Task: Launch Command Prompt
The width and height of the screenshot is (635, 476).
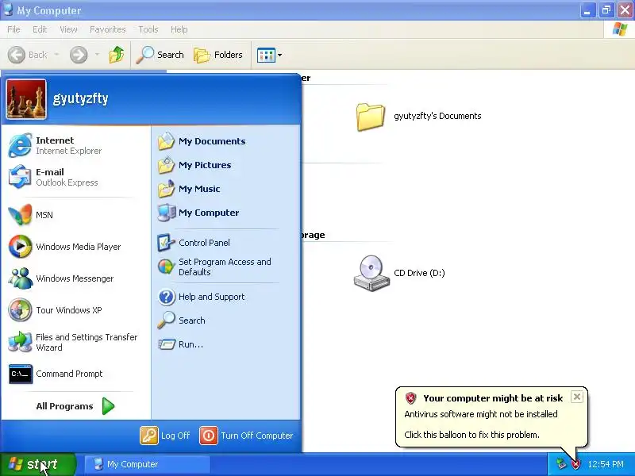Action: pos(75,374)
